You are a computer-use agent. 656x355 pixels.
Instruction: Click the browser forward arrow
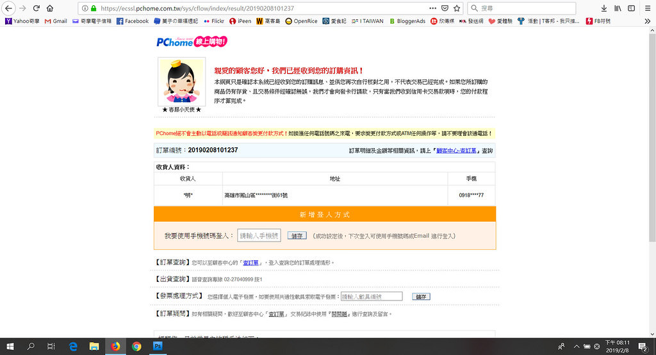tap(22, 8)
